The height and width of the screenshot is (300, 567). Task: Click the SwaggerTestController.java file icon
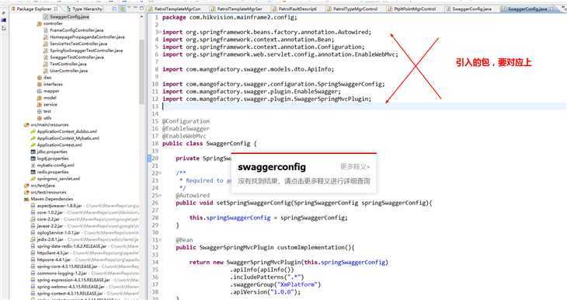(46, 58)
